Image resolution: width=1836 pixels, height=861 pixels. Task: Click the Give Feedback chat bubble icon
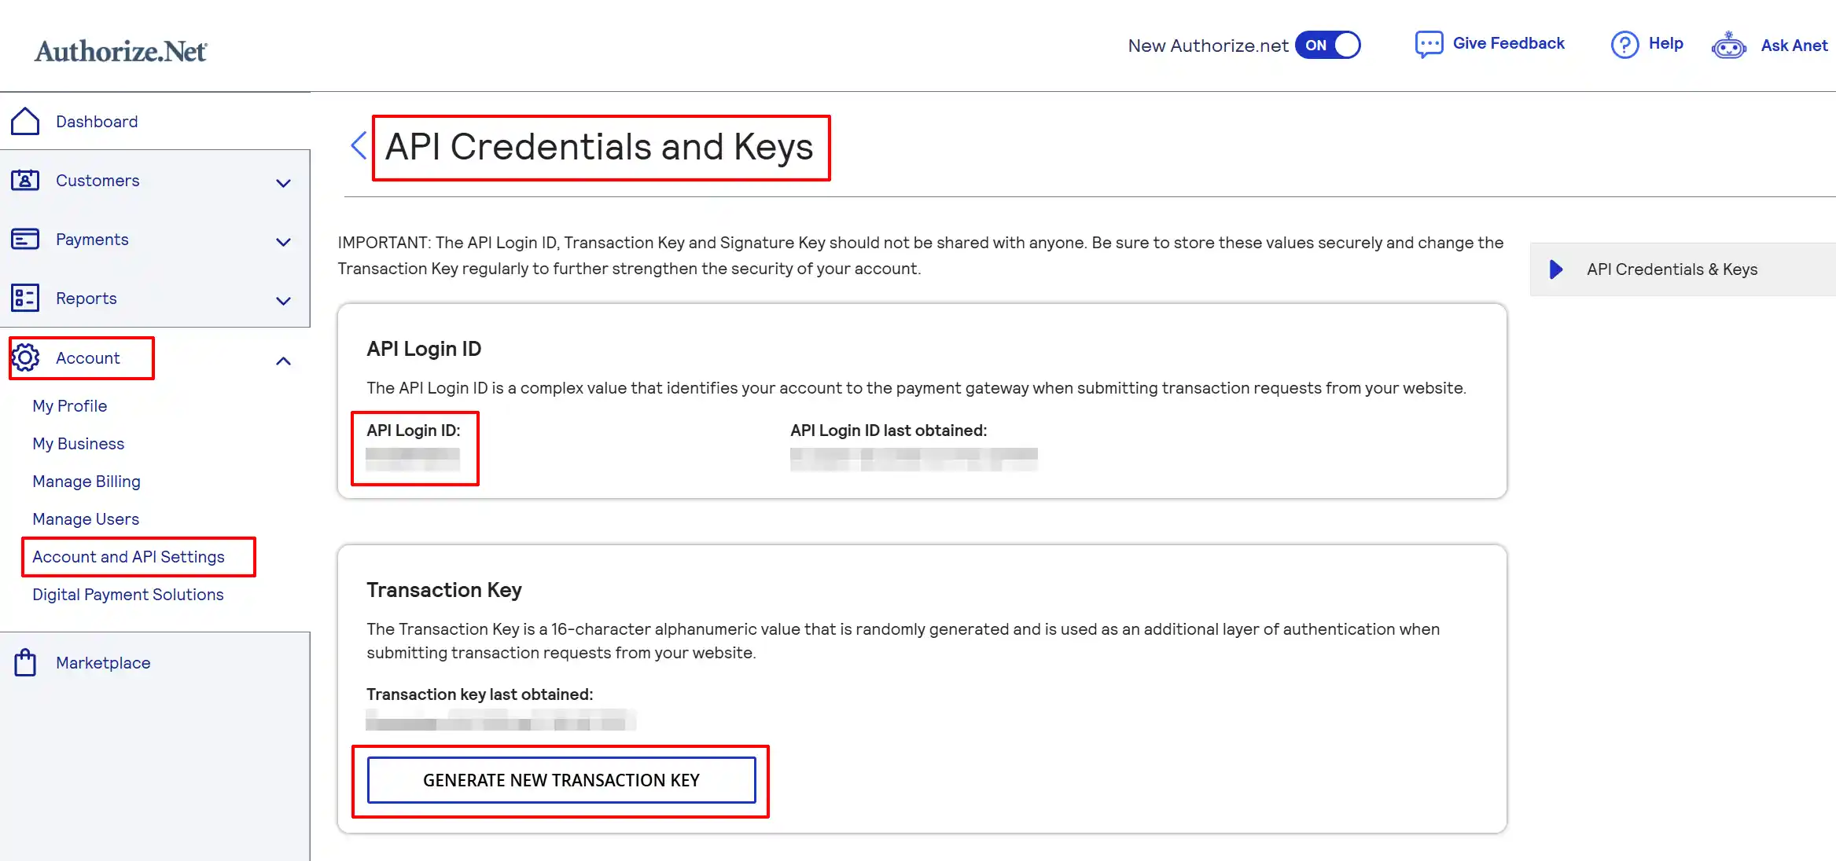point(1429,45)
